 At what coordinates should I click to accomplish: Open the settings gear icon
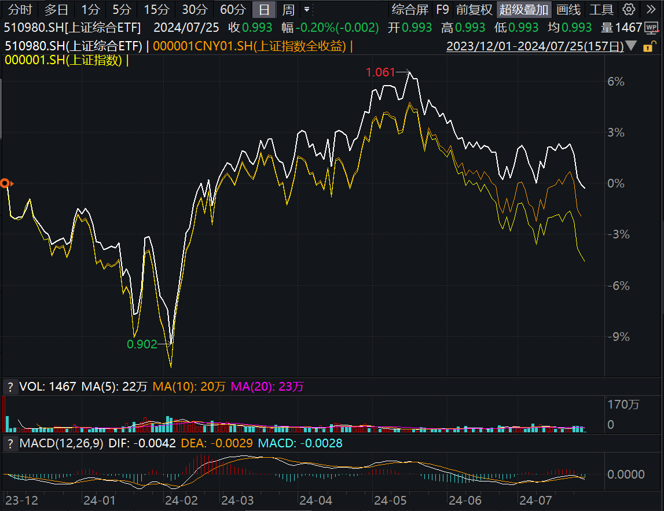[x=629, y=10]
